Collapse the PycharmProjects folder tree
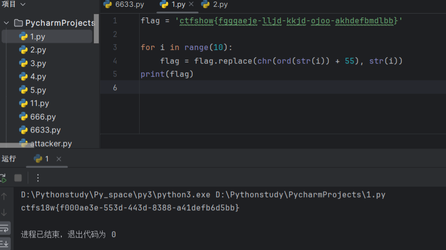Viewport: 446px width, 250px height. click(6, 23)
